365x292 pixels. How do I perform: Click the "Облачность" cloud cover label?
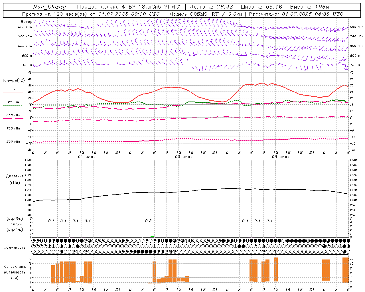point(15,247)
